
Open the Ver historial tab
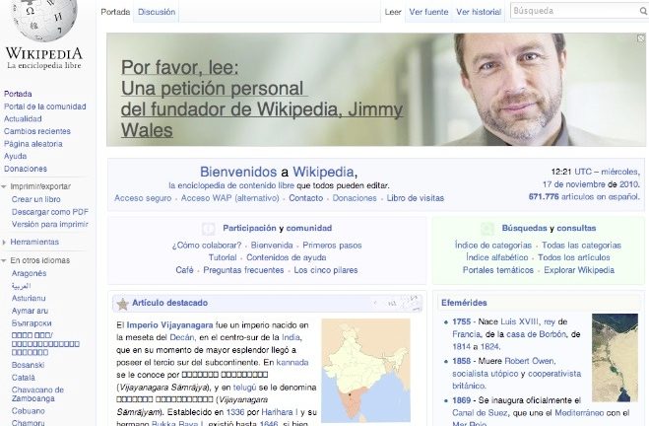coord(479,12)
